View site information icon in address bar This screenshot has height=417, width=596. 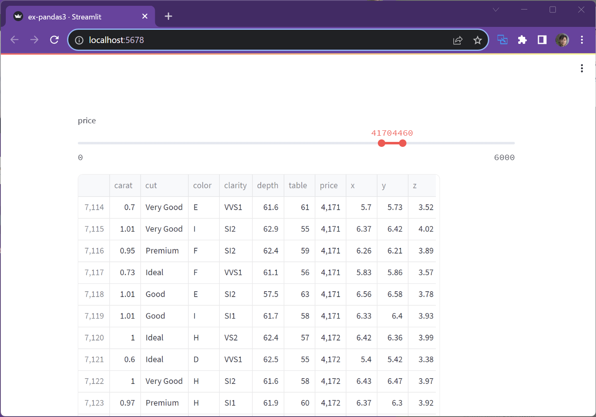click(79, 40)
